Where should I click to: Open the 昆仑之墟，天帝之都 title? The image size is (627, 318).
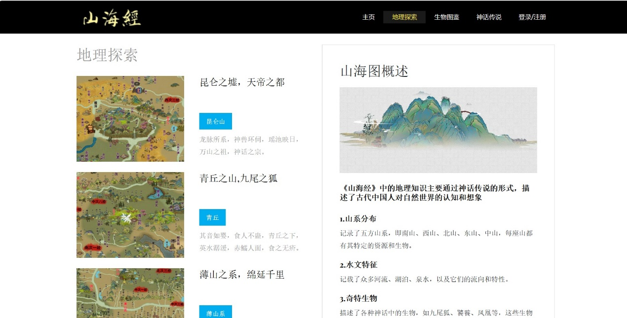tap(242, 82)
